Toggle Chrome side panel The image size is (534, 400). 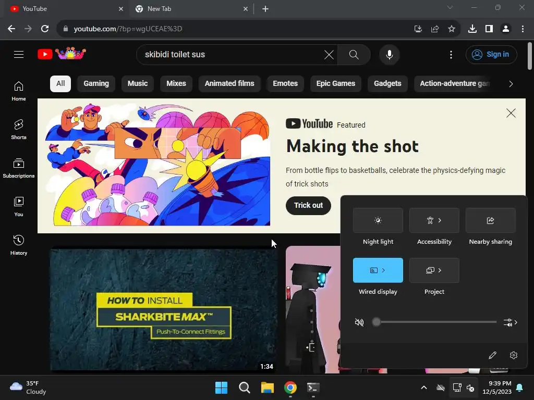489,29
